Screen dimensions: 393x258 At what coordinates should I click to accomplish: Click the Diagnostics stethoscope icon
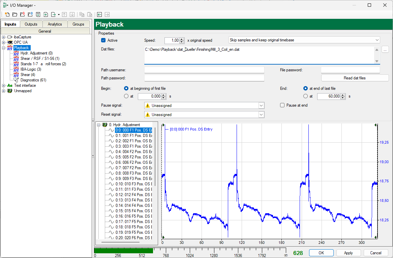point(16,80)
